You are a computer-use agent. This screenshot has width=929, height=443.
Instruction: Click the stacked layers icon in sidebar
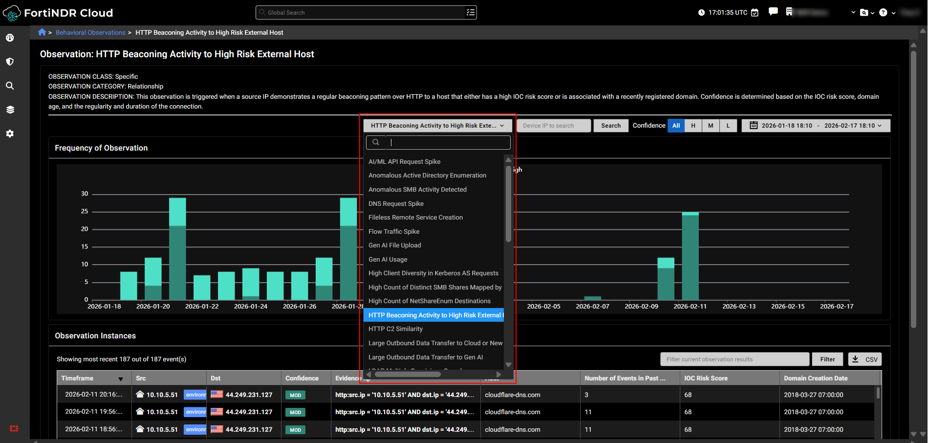coord(10,110)
